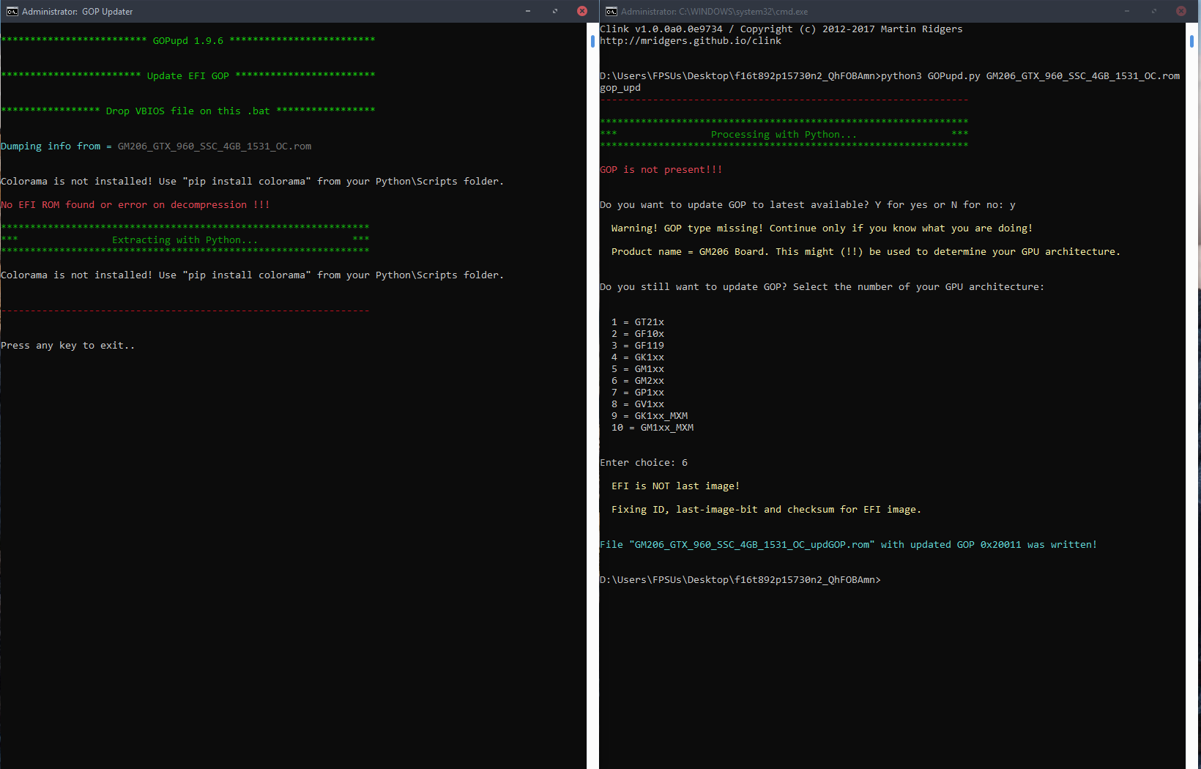
Task: Click option '5 = GM1xx'
Action: [x=638, y=369]
